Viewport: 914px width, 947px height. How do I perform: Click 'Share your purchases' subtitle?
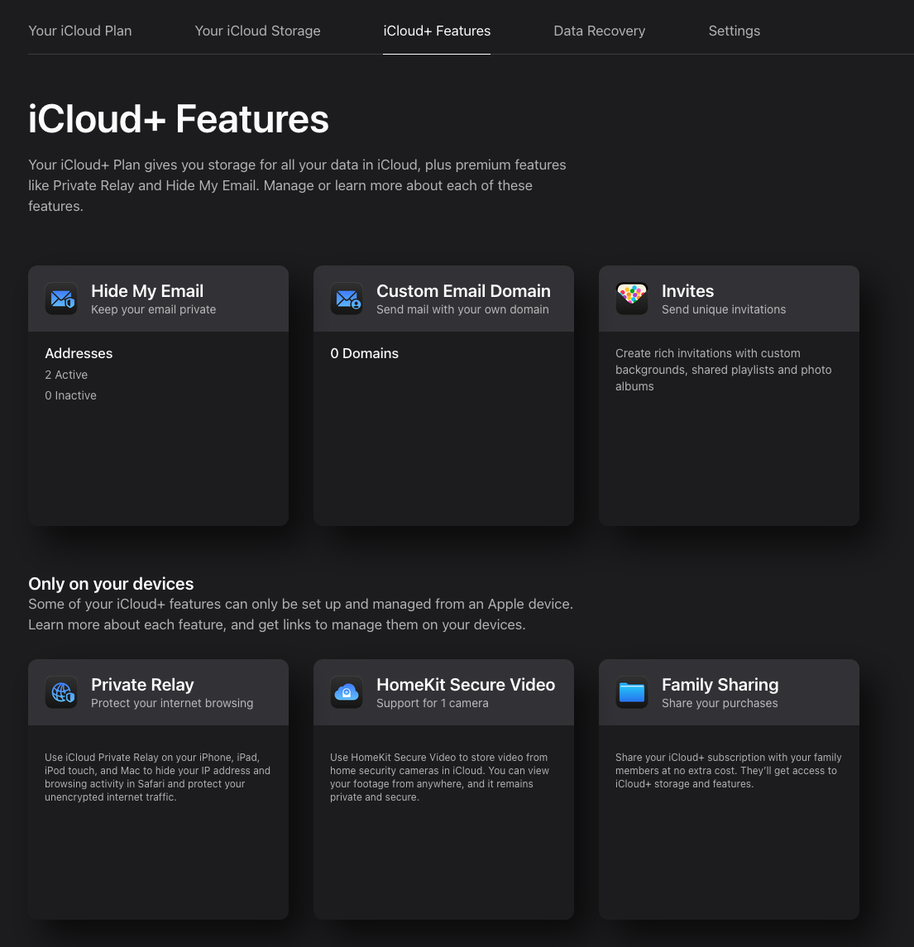pyautogui.click(x=720, y=704)
